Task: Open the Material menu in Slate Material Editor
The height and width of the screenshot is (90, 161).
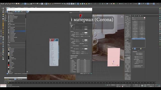Action: [11, 10]
